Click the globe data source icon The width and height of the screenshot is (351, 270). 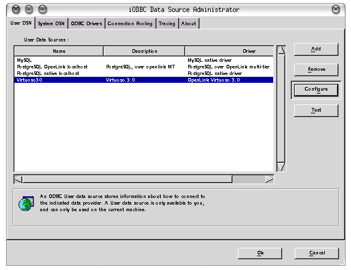point(26,203)
